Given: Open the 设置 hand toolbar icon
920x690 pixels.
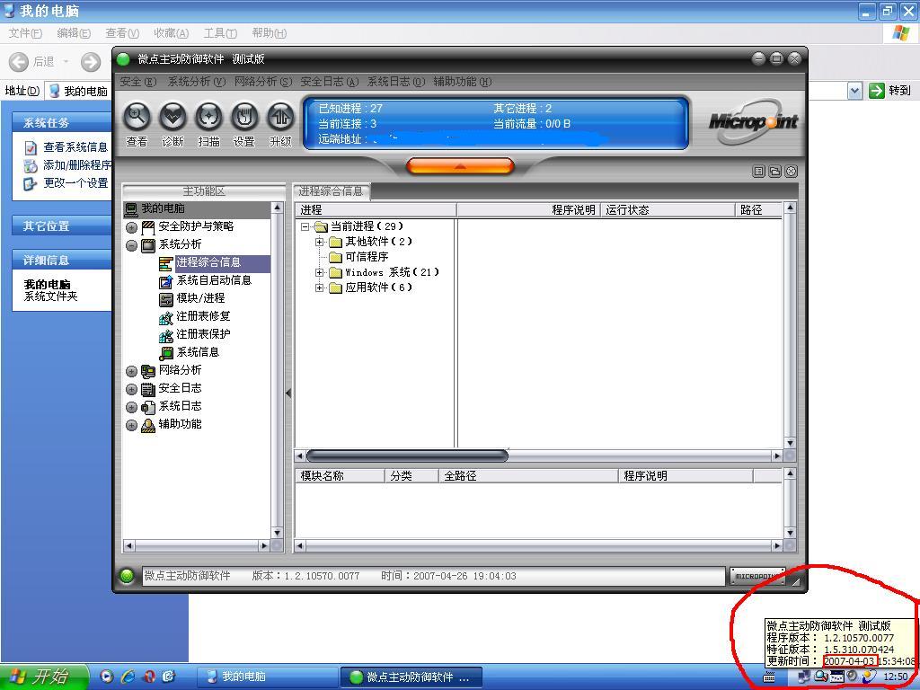Looking at the screenshot, I should coord(244,118).
